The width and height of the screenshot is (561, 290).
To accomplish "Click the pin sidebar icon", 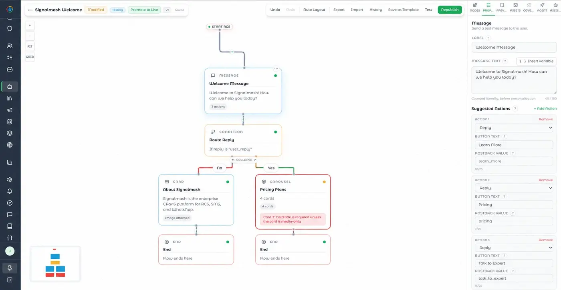I will click(10, 268).
